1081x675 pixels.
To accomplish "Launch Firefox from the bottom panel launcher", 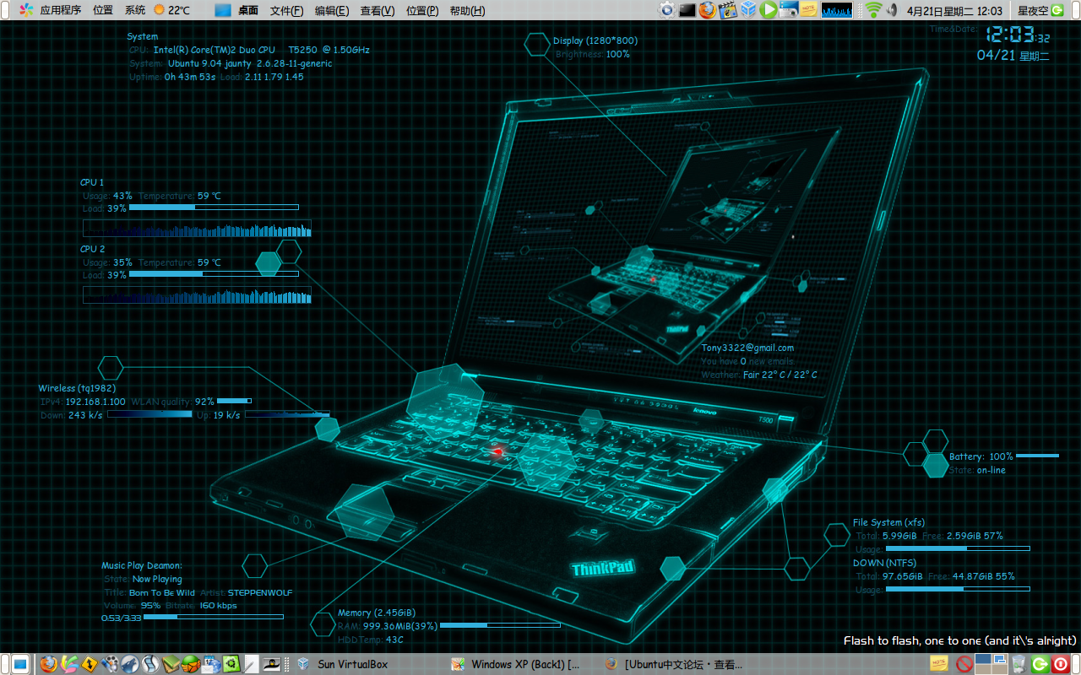I will tap(48, 664).
